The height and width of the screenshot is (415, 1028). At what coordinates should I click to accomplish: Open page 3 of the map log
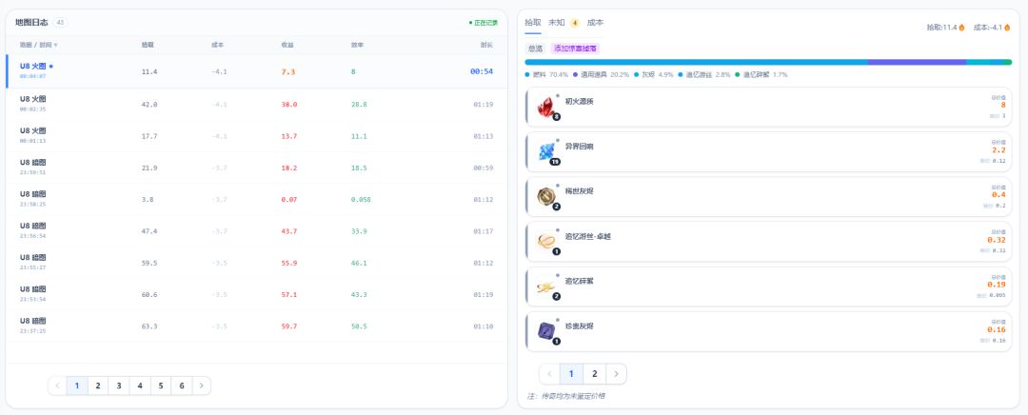coord(119,386)
